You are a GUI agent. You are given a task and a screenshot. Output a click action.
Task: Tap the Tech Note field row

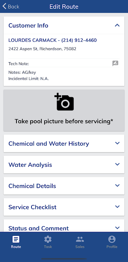pyautogui.click(x=64, y=64)
